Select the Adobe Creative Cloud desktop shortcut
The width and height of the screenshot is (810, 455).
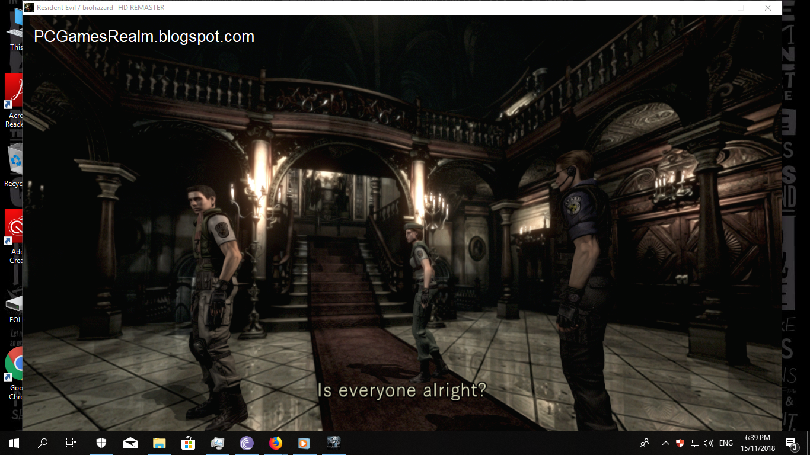[x=14, y=237]
